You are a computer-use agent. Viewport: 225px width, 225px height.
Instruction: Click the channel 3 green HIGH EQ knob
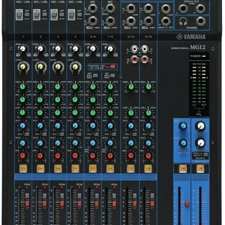click(x=57, y=86)
